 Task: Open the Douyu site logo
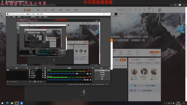point(27,10)
